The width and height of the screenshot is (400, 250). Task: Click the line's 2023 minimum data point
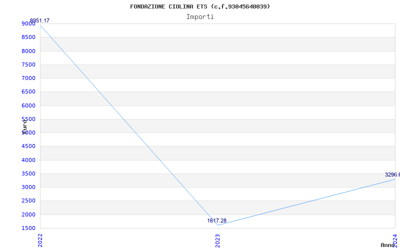click(217, 225)
